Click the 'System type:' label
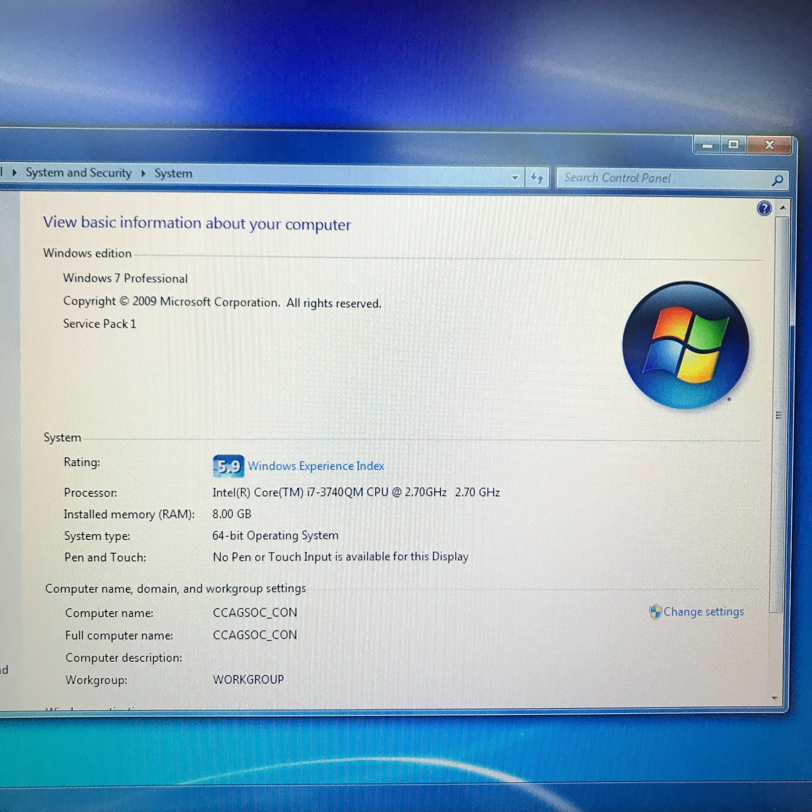The height and width of the screenshot is (812, 812). 97,536
